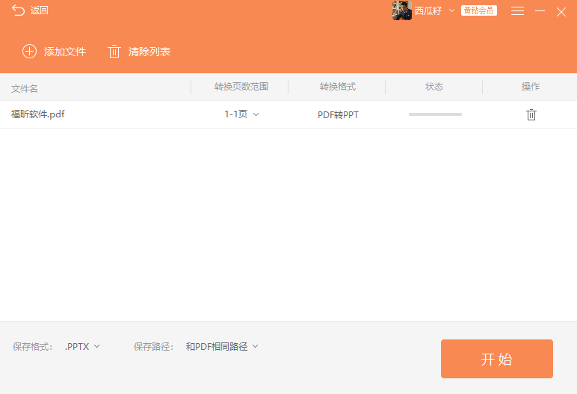
Task: Click the PDF转PPT format cell
Action: (338, 115)
